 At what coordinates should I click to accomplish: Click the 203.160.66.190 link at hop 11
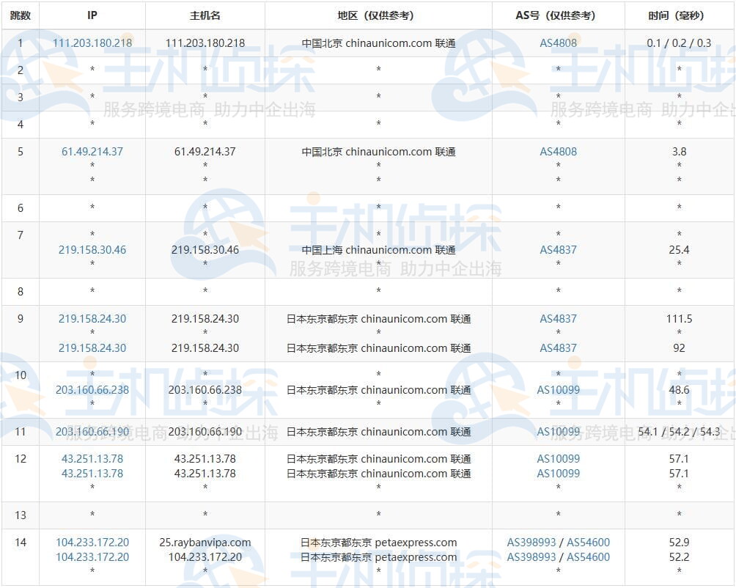[x=92, y=432]
